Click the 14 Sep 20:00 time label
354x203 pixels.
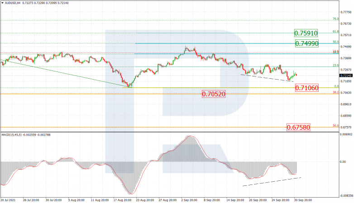[235, 200]
